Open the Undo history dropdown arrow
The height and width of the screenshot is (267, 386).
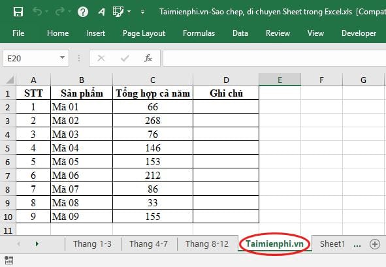click(x=47, y=11)
